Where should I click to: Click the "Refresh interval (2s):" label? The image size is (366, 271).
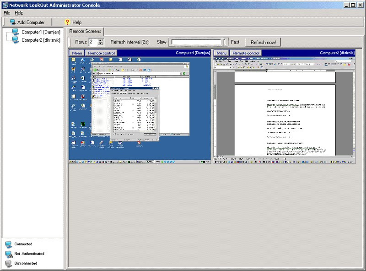click(x=130, y=42)
